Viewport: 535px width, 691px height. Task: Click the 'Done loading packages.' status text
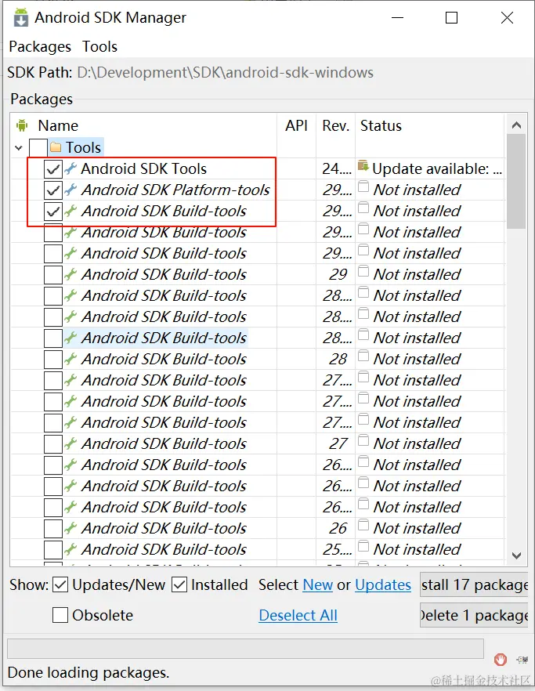tap(89, 672)
